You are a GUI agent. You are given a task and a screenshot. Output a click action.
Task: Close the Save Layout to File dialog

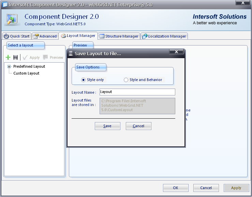pyautogui.click(x=176, y=52)
